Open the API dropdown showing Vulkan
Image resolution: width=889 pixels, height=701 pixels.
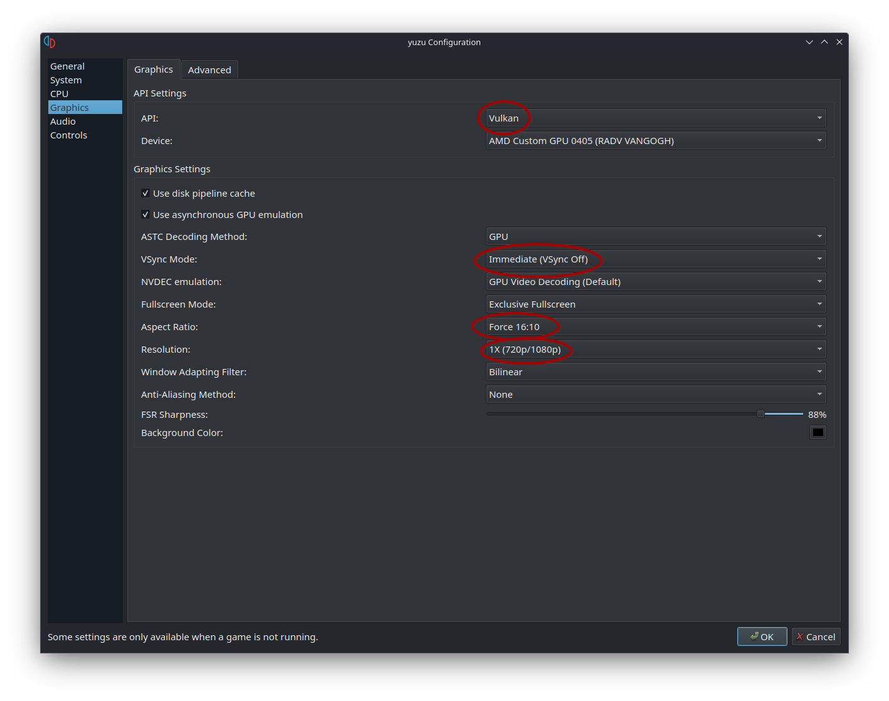click(x=656, y=118)
